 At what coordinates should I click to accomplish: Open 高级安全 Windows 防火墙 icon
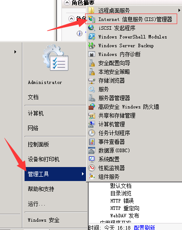tap(92, 107)
